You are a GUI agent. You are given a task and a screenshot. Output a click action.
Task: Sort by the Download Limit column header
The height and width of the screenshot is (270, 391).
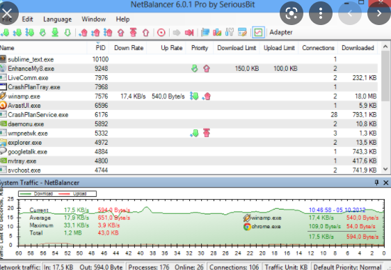click(237, 48)
